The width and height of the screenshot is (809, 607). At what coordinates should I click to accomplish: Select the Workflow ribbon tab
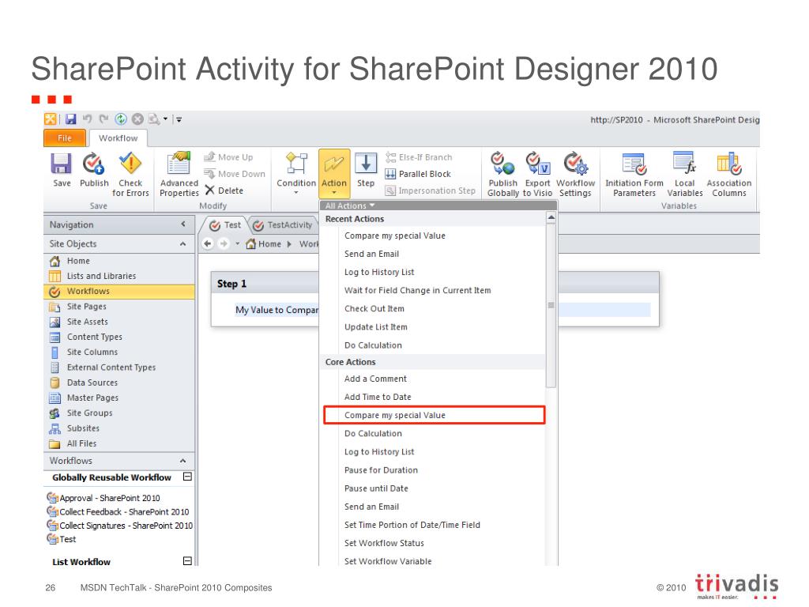pos(119,138)
